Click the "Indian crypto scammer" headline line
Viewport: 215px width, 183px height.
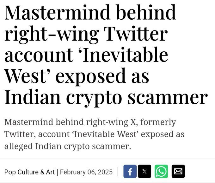[x=106, y=97]
